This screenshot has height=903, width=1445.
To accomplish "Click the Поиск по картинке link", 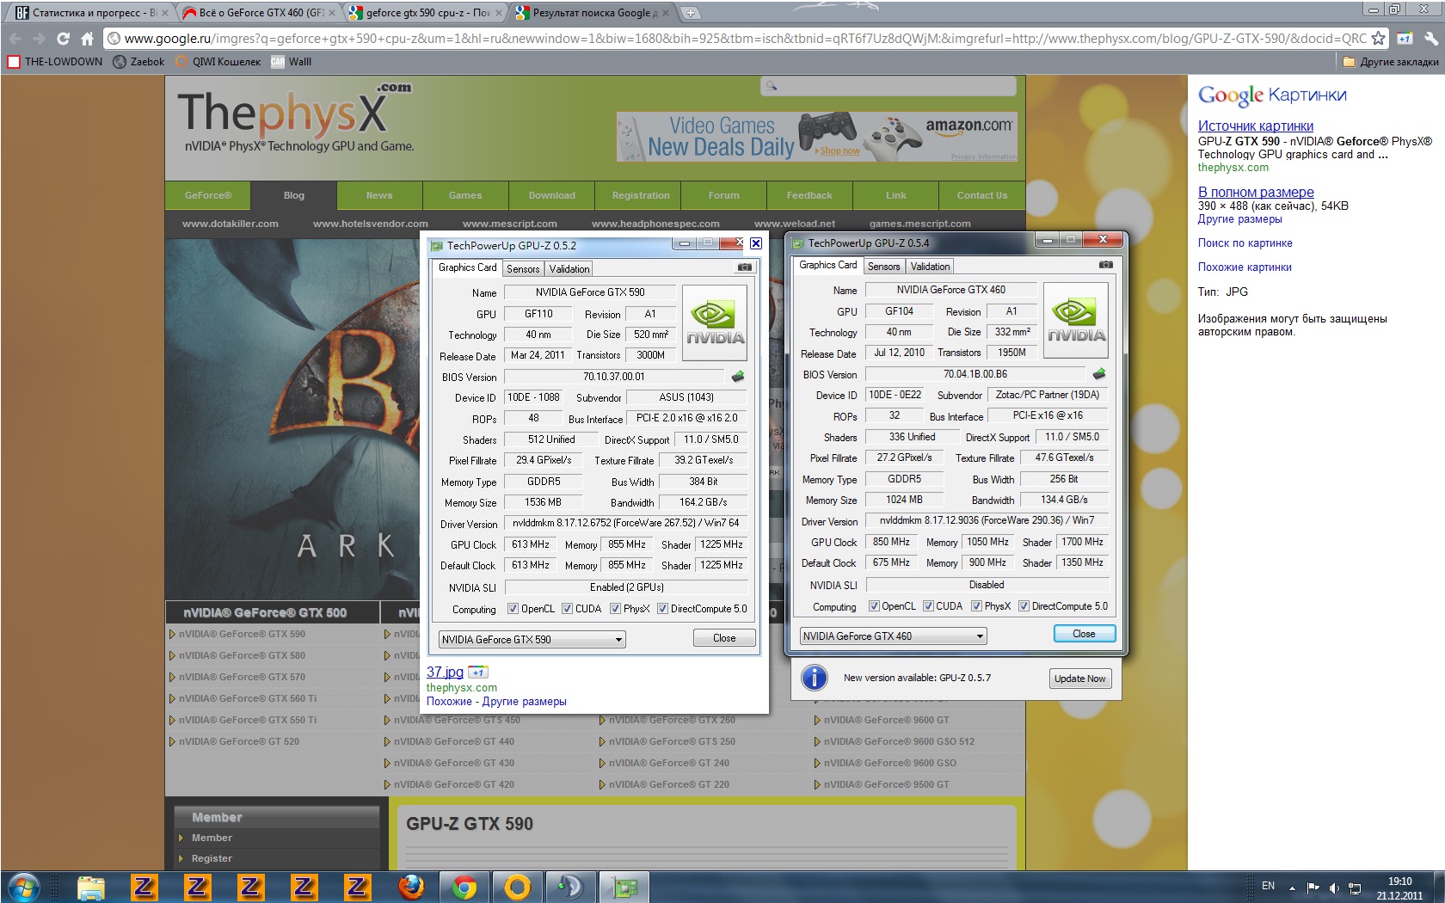I will click(1245, 243).
